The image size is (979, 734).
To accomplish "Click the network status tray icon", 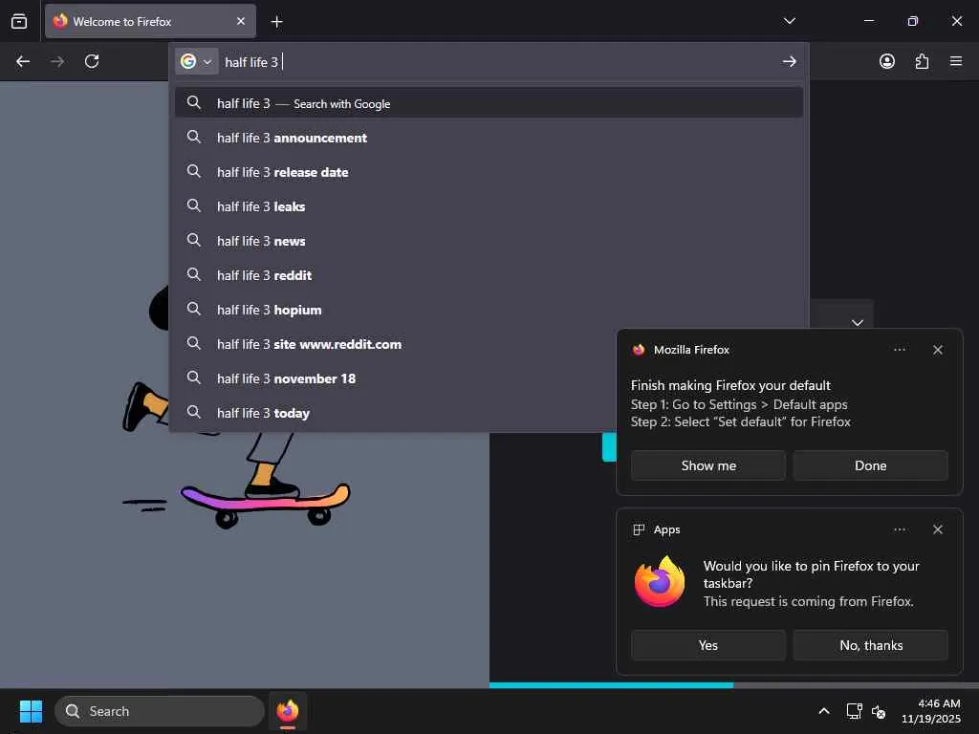I will click(854, 711).
